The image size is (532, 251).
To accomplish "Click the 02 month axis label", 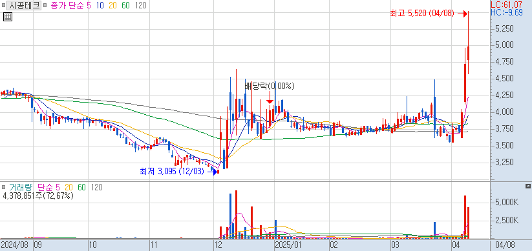I will pyautogui.click(x=334, y=245).
